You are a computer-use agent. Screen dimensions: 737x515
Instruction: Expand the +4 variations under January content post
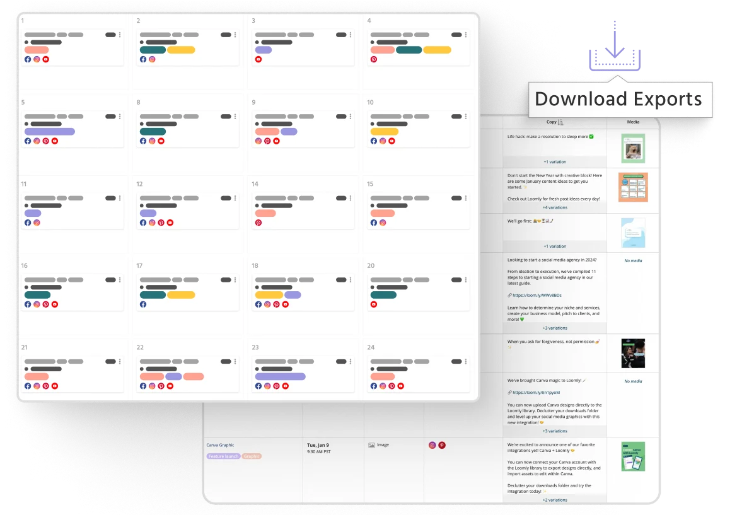554,207
